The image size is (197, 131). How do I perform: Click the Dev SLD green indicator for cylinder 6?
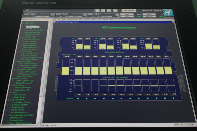tap(121, 99)
